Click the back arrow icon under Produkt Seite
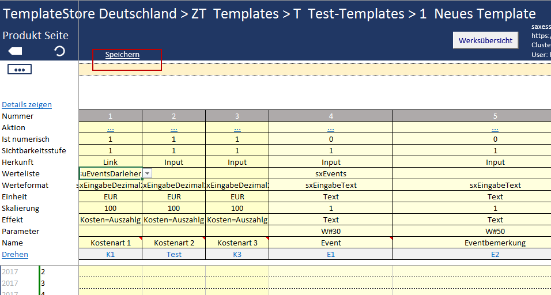The width and height of the screenshot is (551, 295). [16, 52]
